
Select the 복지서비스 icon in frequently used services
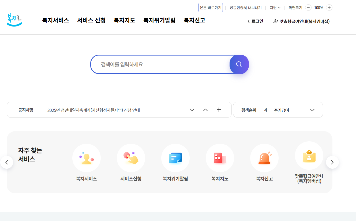coord(86,158)
